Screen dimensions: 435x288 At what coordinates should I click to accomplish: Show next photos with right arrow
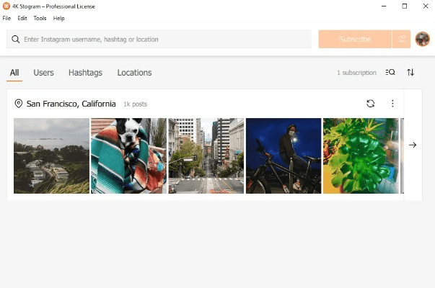click(413, 145)
